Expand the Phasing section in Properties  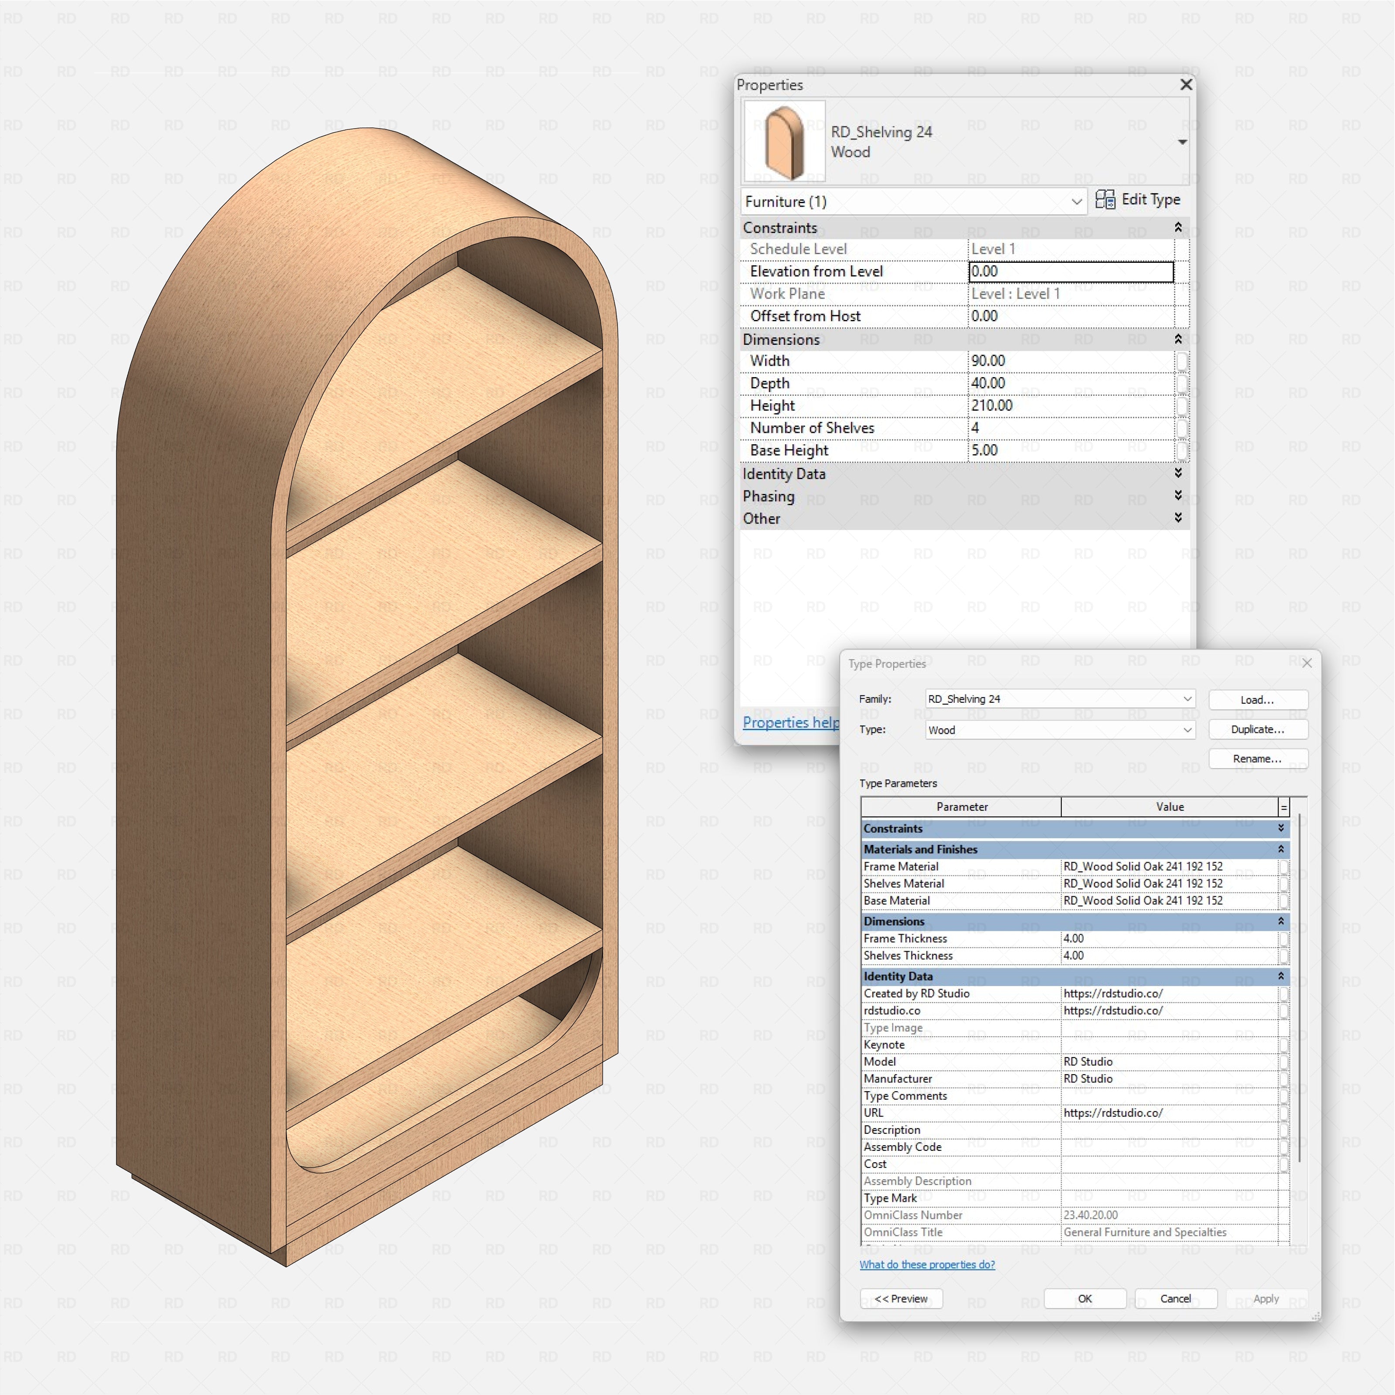pyautogui.click(x=1177, y=496)
